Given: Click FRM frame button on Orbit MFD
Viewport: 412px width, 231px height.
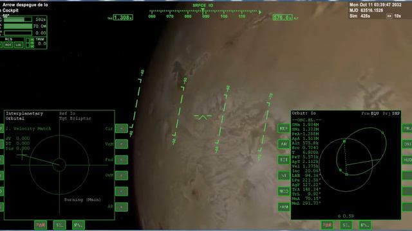Looking at the screenshot, I should tap(283, 207).
